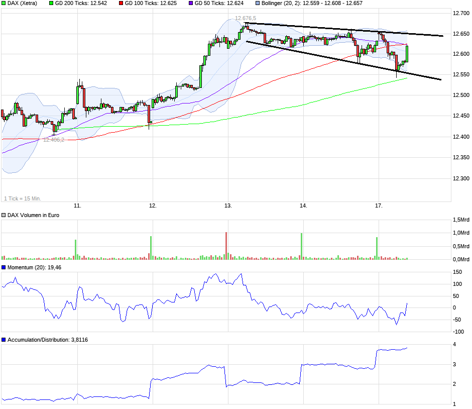
Task: Click the tall red volume bar at day 13
Action: pyautogui.click(x=226, y=246)
